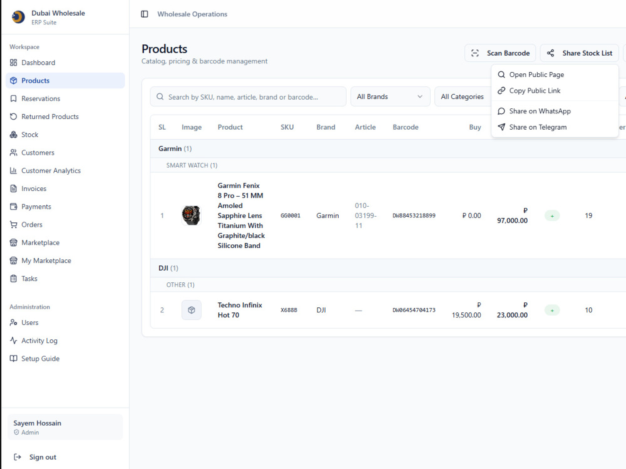The height and width of the screenshot is (469, 626).
Task: Click the Customers people icon
Action: tap(14, 153)
